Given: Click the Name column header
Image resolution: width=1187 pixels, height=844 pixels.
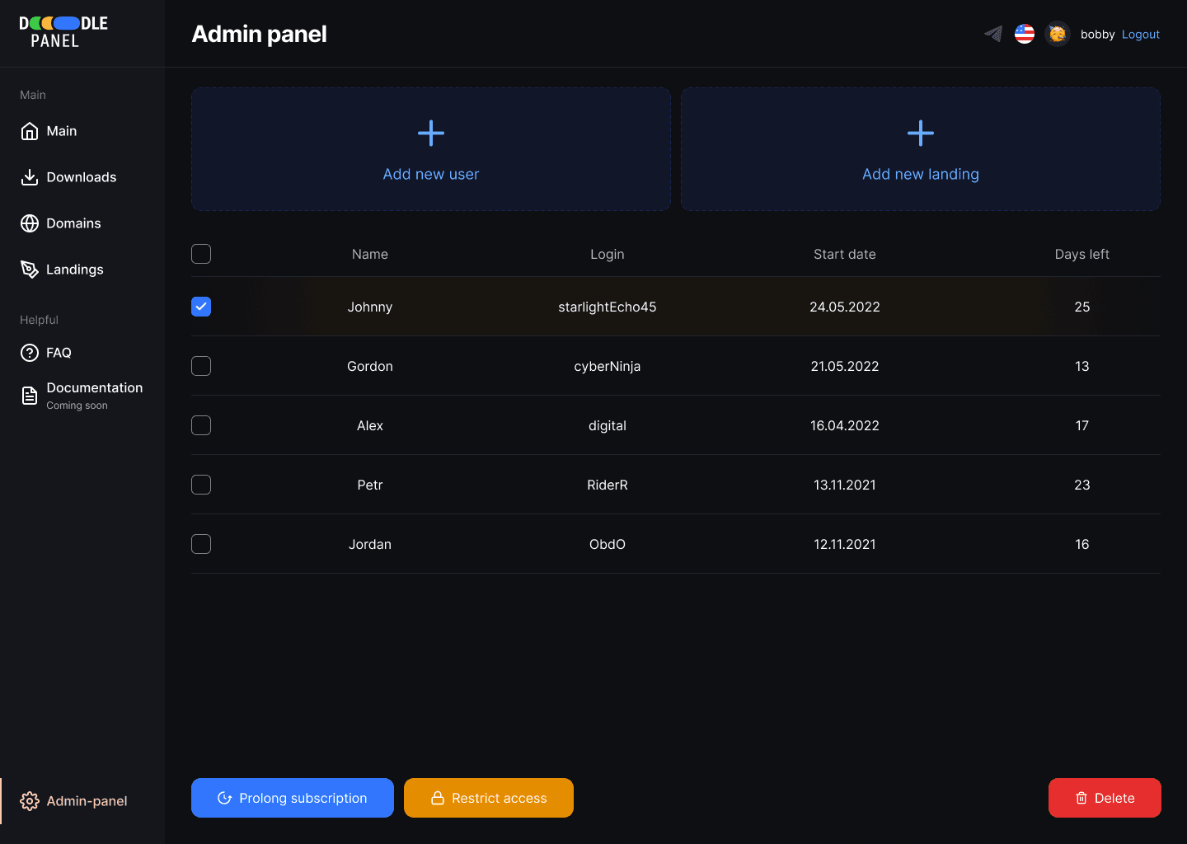Looking at the screenshot, I should pyautogui.click(x=370, y=254).
